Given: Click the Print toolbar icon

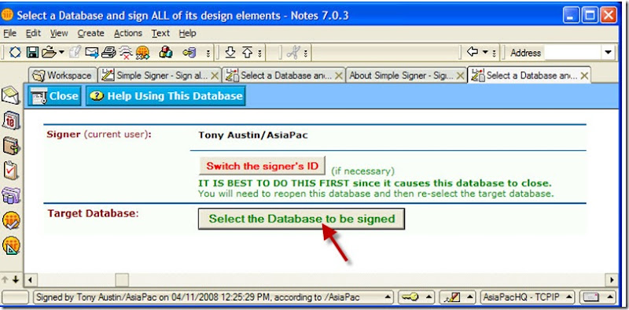Looking at the screenshot, I should (109, 52).
